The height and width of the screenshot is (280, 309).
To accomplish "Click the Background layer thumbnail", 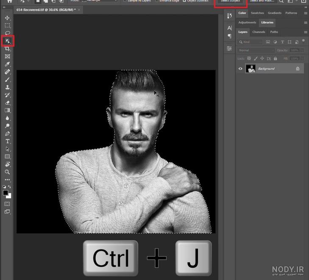I will click(x=251, y=69).
